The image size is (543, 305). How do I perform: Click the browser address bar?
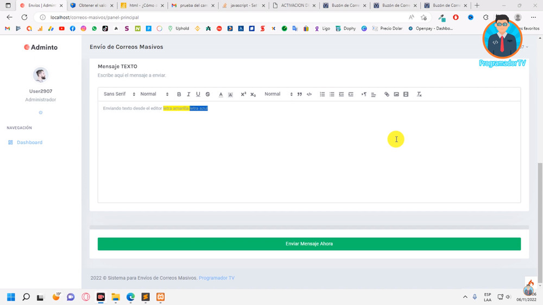point(222,17)
